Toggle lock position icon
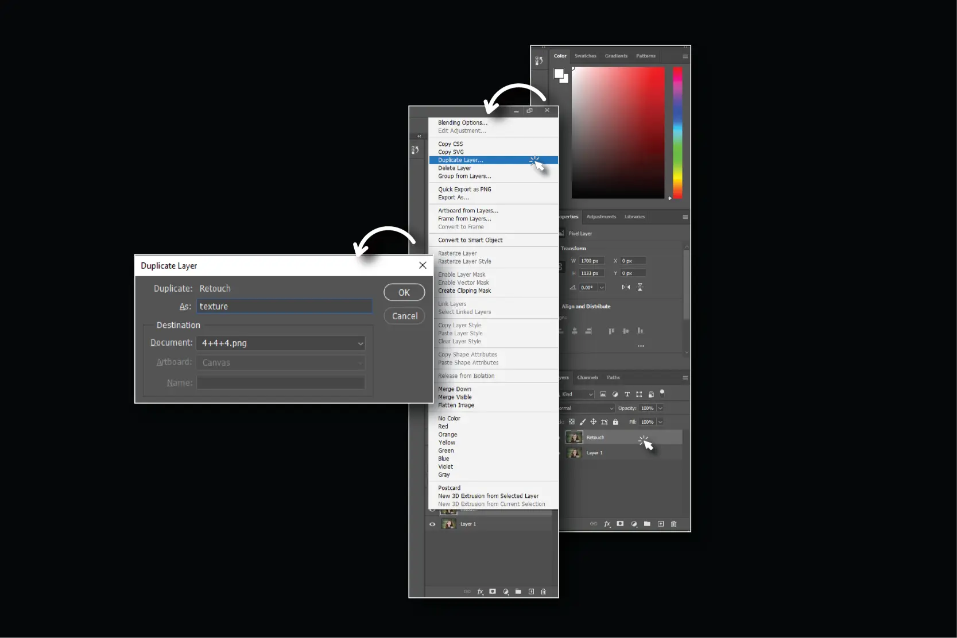This screenshot has height=638, width=957. click(594, 422)
